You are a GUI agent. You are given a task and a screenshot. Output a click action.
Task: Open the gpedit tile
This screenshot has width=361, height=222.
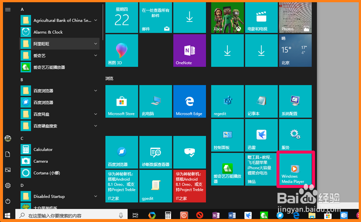tap(155, 186)
